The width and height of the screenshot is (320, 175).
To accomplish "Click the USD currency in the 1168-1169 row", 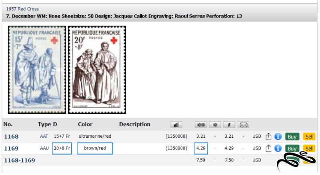I will tap(257, 160).
